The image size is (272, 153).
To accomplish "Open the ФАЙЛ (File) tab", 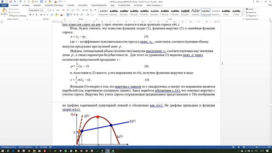I will pyautogui.click(x=4, y=6).
